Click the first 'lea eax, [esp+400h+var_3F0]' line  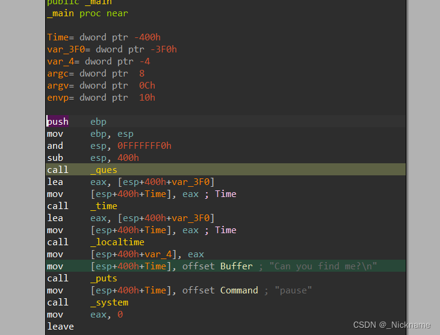131,182
